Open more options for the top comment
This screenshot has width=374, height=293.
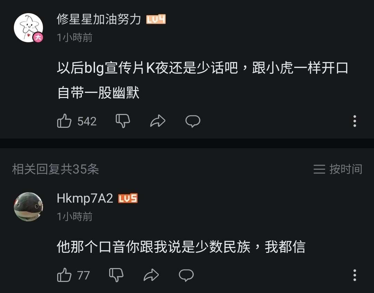click(x=355, y=121)
